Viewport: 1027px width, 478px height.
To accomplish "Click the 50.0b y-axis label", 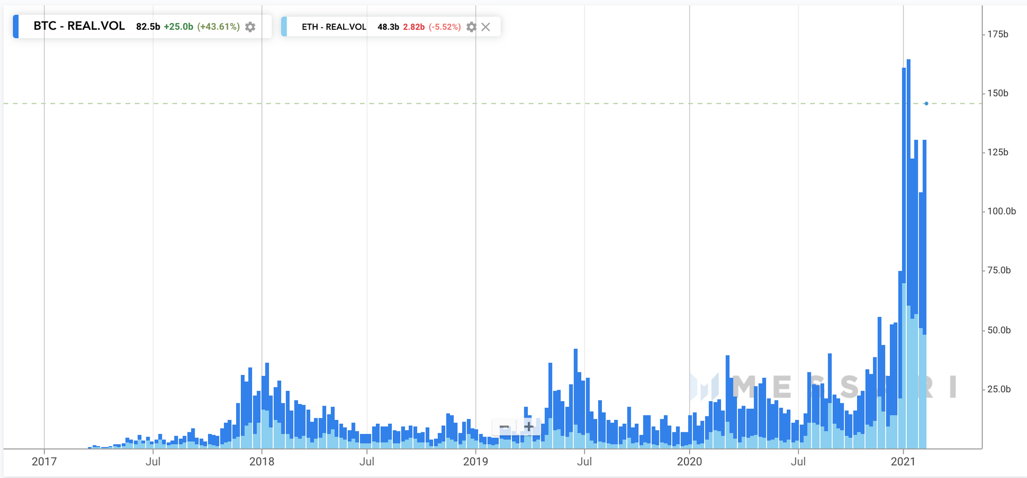I will [999, 330].
